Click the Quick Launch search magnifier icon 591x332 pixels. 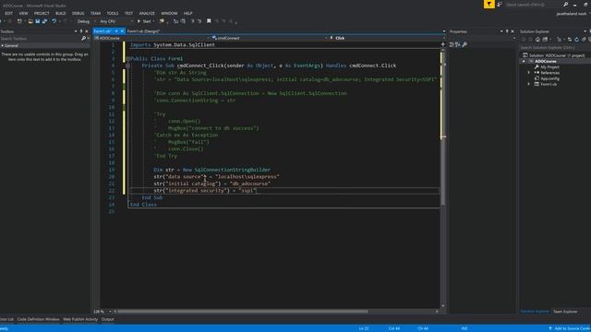(565, 5)
